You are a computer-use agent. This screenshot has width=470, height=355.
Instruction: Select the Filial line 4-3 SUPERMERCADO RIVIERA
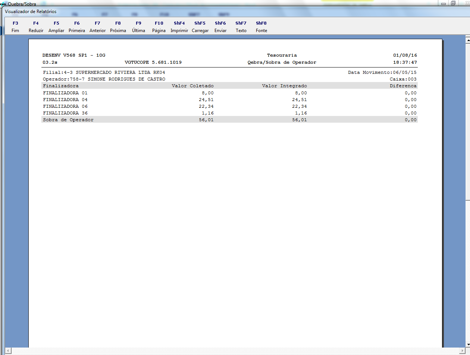pyautogui.click(x=104, y=72)
